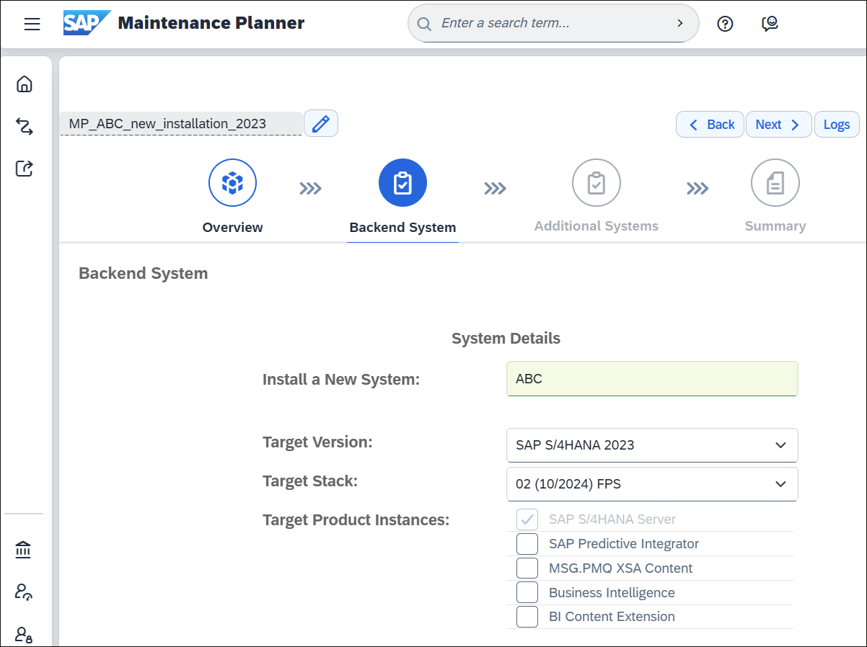The width and height of the screenshot is (867, 647).
Task: Open the user support sidebar icon
Action: point(24,592)
